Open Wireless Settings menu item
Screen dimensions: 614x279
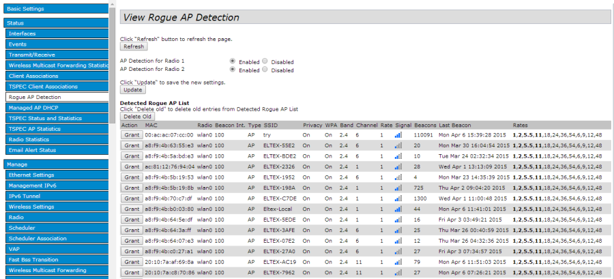tap(55, 207)
